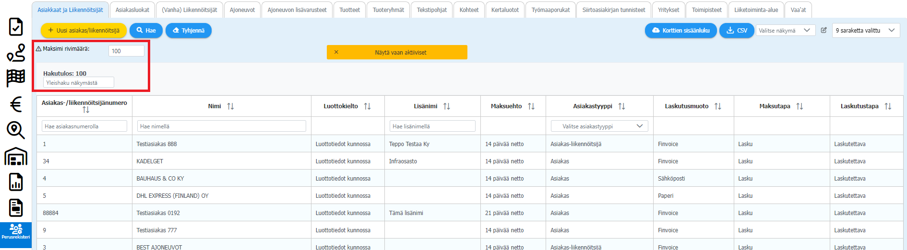The height and width of the screenshot is (250, 907).
Task: Open the Tuotteet tab
Action: tap(349, 10)
